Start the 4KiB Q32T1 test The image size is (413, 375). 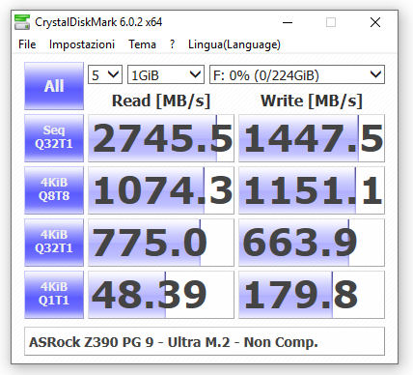point(54,243)
